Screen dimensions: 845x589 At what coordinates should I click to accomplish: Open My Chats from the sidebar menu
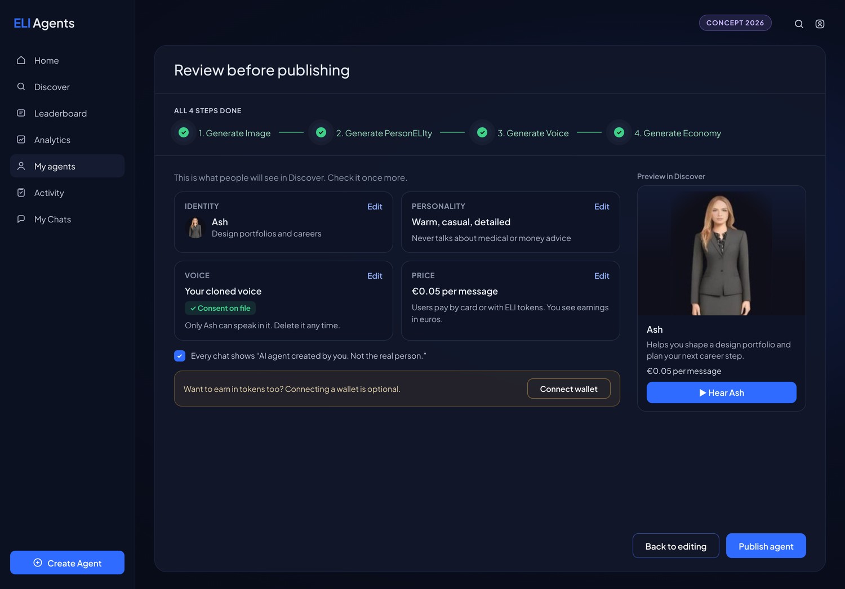point(67,219)
